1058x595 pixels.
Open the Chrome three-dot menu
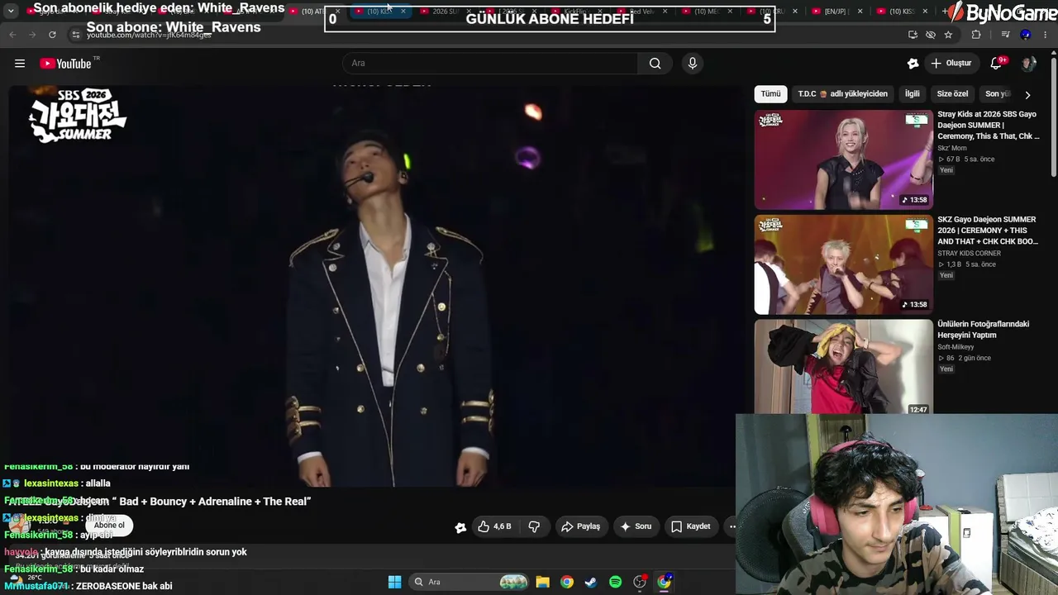pos(1046,35)
